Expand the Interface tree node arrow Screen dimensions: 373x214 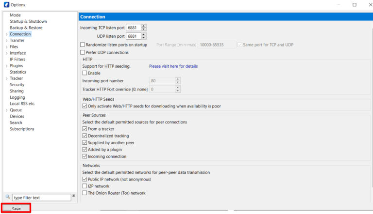point(7,53)
